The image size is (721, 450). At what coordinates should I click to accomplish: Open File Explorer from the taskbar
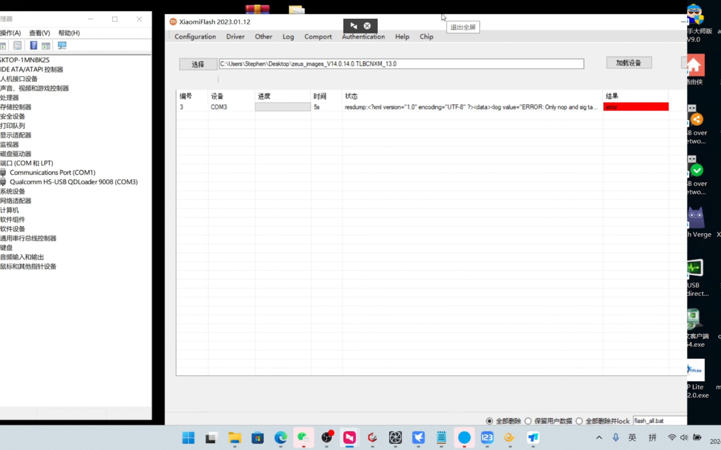tap(234, 437)
